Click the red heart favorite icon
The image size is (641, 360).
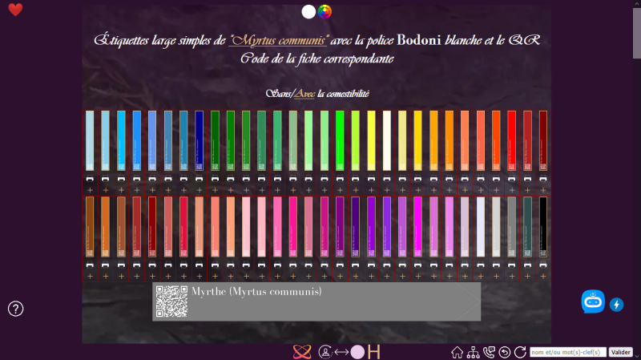pyautogui.click(x=15, y=10)
